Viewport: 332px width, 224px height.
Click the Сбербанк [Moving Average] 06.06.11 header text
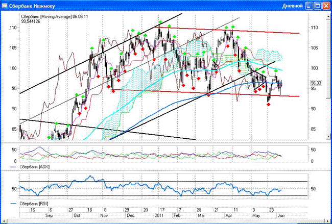55,16
